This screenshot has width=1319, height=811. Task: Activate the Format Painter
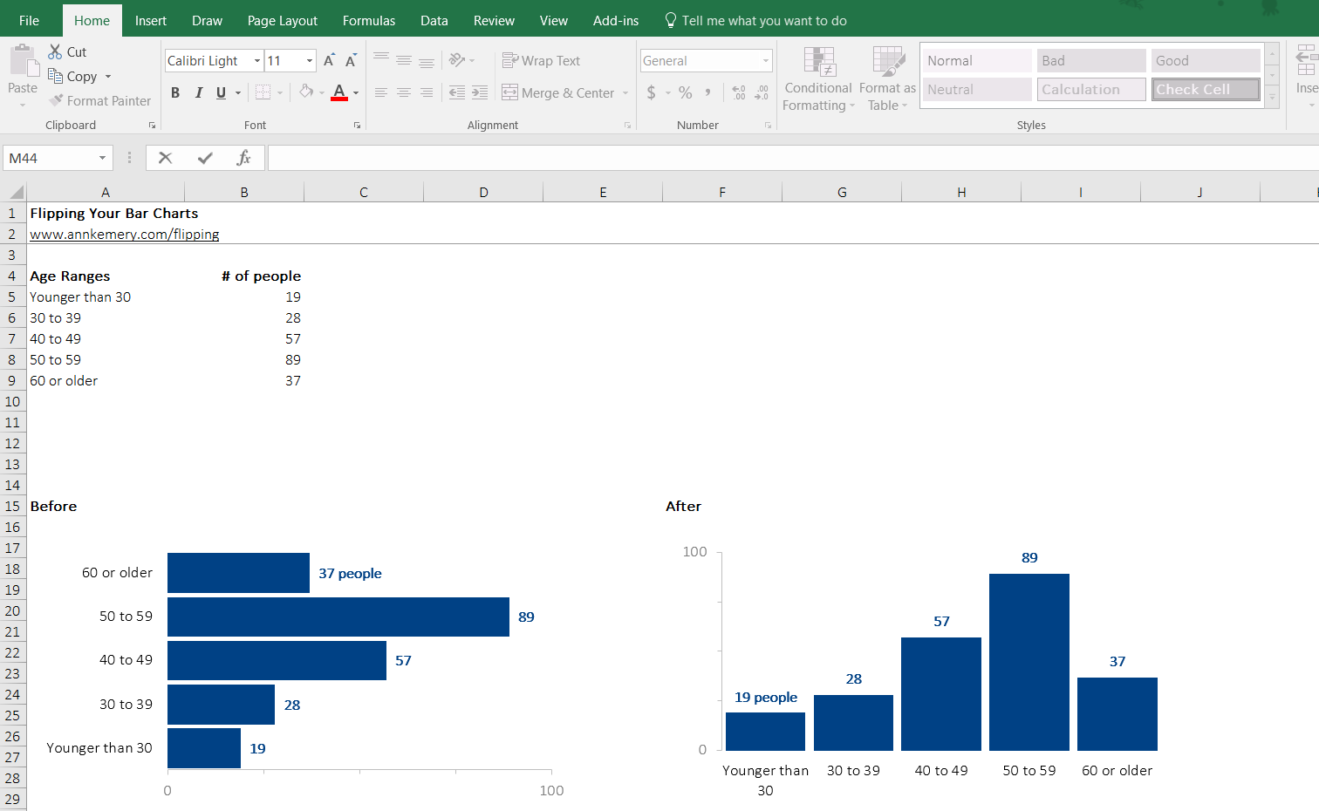point(99,100)
